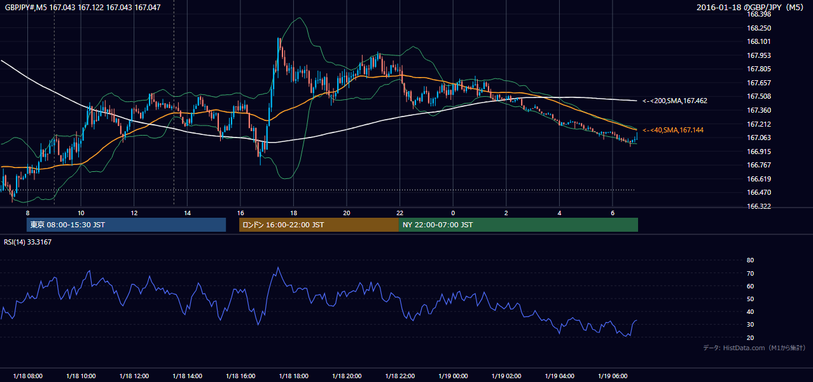Select the London 16:00-22:00 JST session bar

tap(319, 225)
